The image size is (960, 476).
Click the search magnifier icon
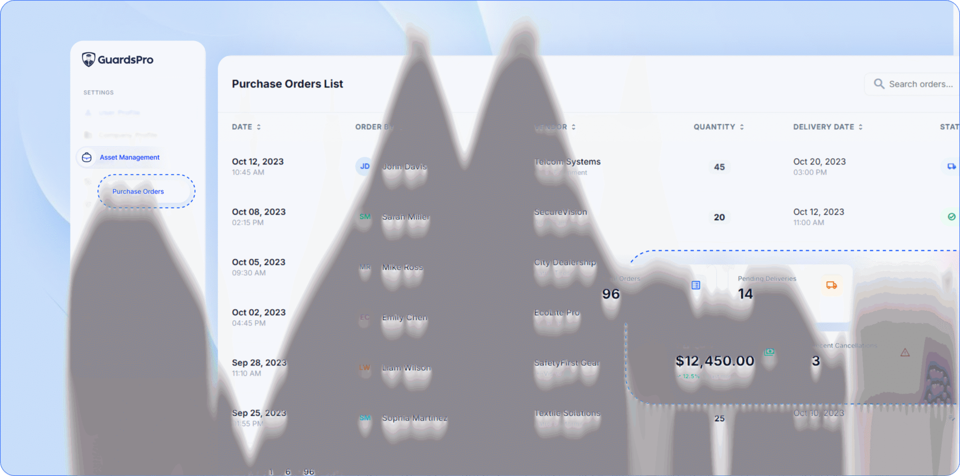(879, 84)
